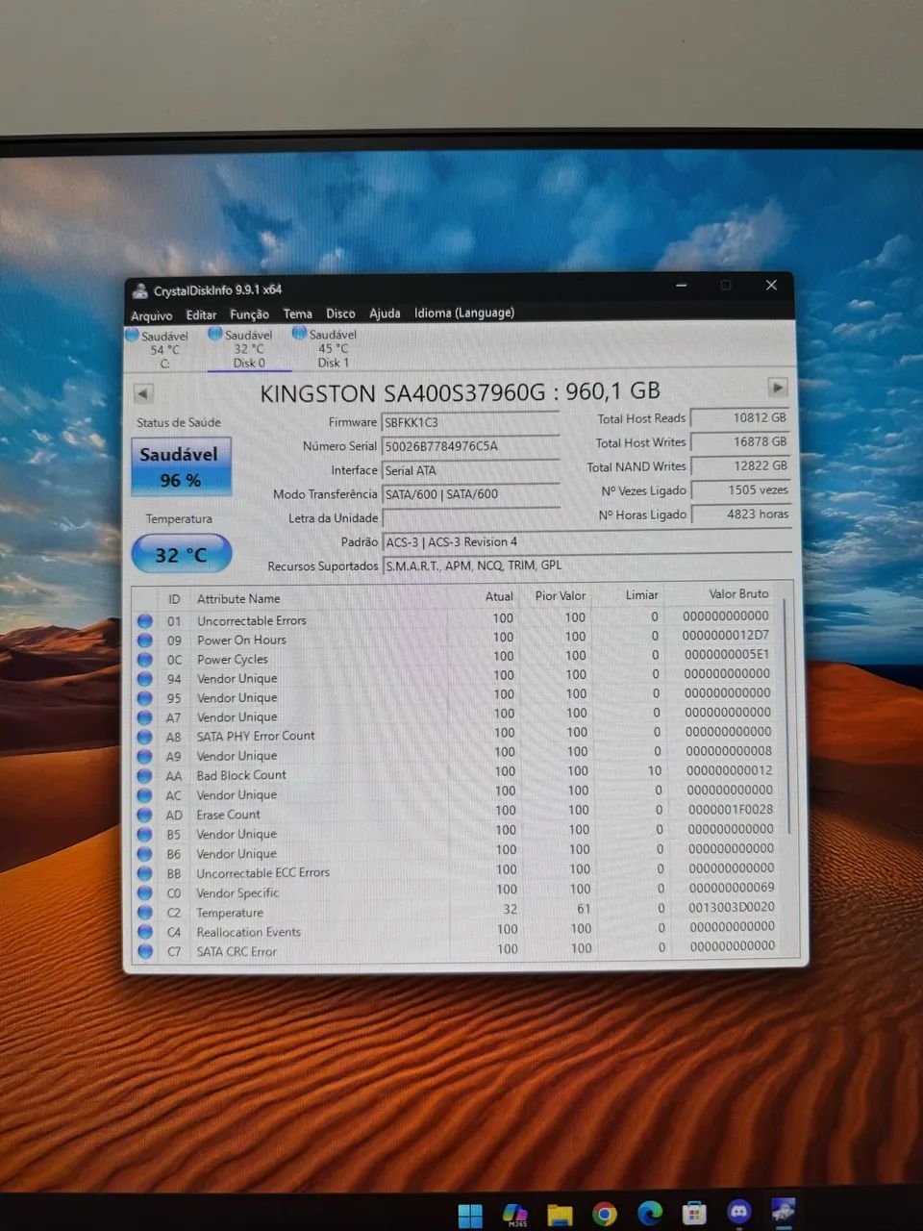
Task: Click raw value 0000001F0028
Action: pyautogui.click(x=730, y=810)
